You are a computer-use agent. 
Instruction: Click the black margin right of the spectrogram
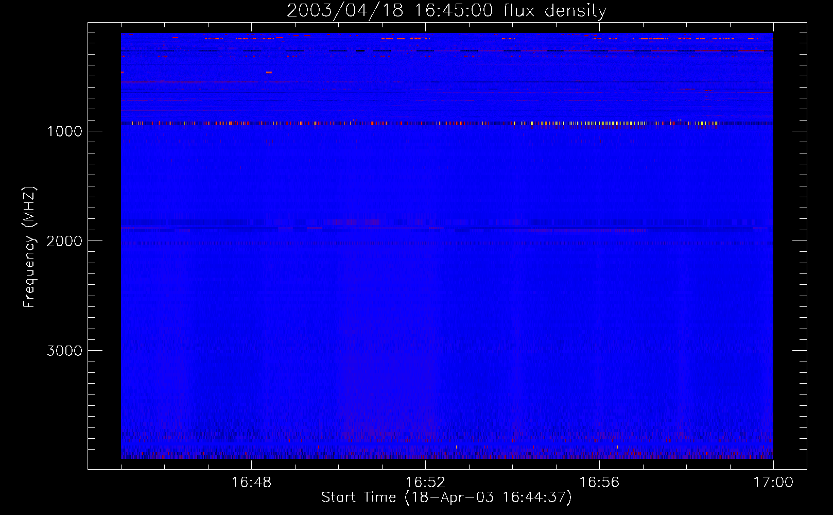tap(790, 247)
